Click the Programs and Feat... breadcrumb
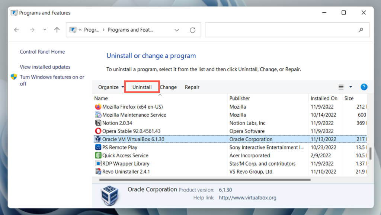 (130, 30)
